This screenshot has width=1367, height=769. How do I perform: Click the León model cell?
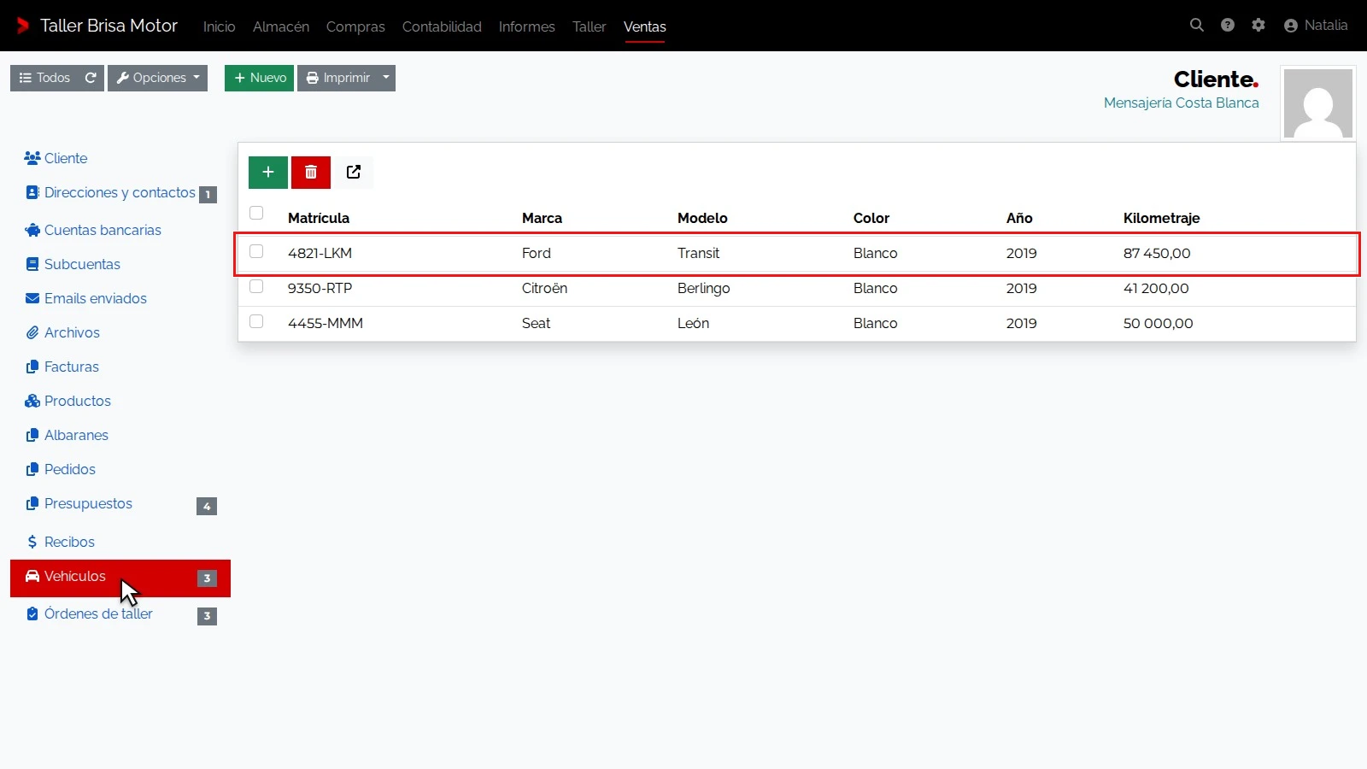tap(694, 323)
